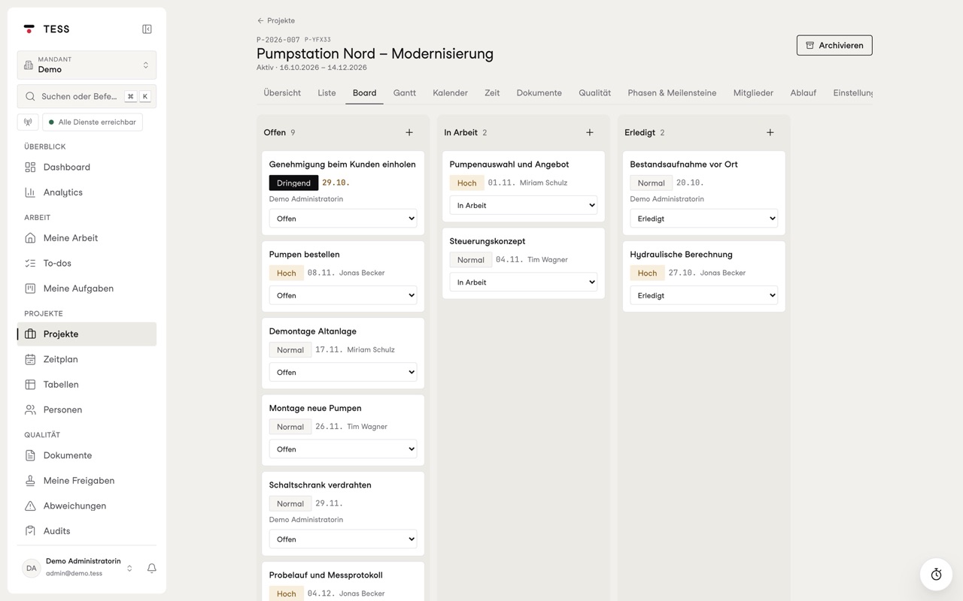Open the Übersicht tab
The height and width of the screenshot is (601, 963).
pyautogui.click(x=282, y=93)
